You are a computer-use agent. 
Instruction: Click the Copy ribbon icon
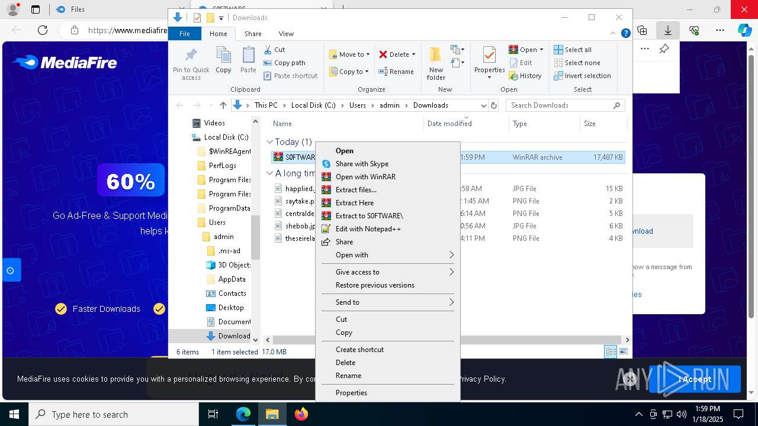click(x=223, y=56)
